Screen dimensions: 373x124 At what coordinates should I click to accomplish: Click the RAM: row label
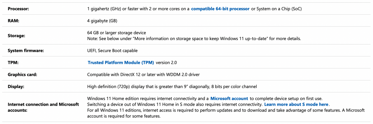tap(13, 21)
